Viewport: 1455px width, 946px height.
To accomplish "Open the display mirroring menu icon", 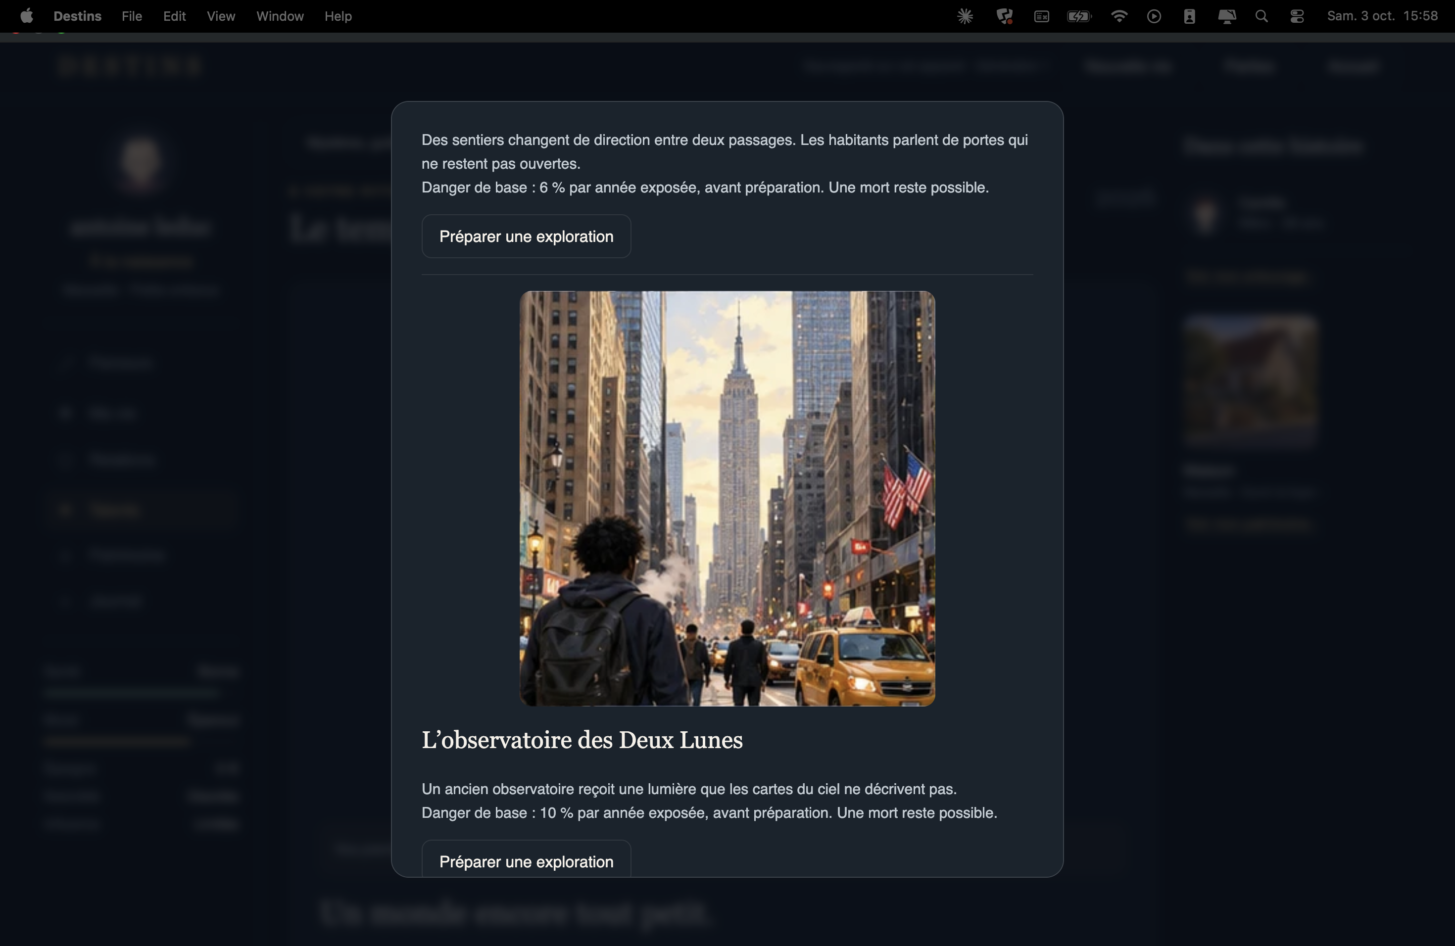I will (1226, 16).
